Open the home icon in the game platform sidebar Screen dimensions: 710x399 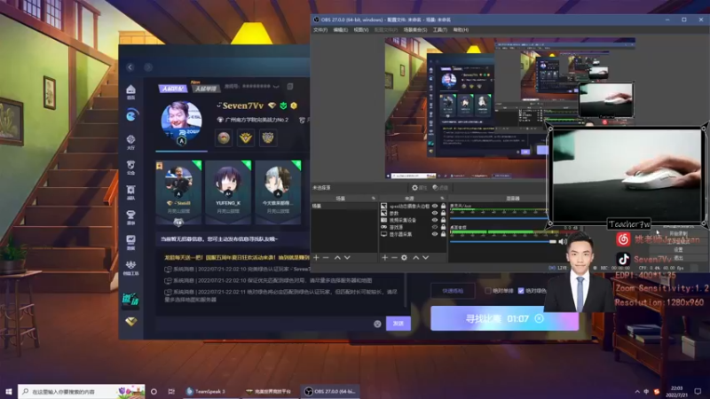[130, 92]
